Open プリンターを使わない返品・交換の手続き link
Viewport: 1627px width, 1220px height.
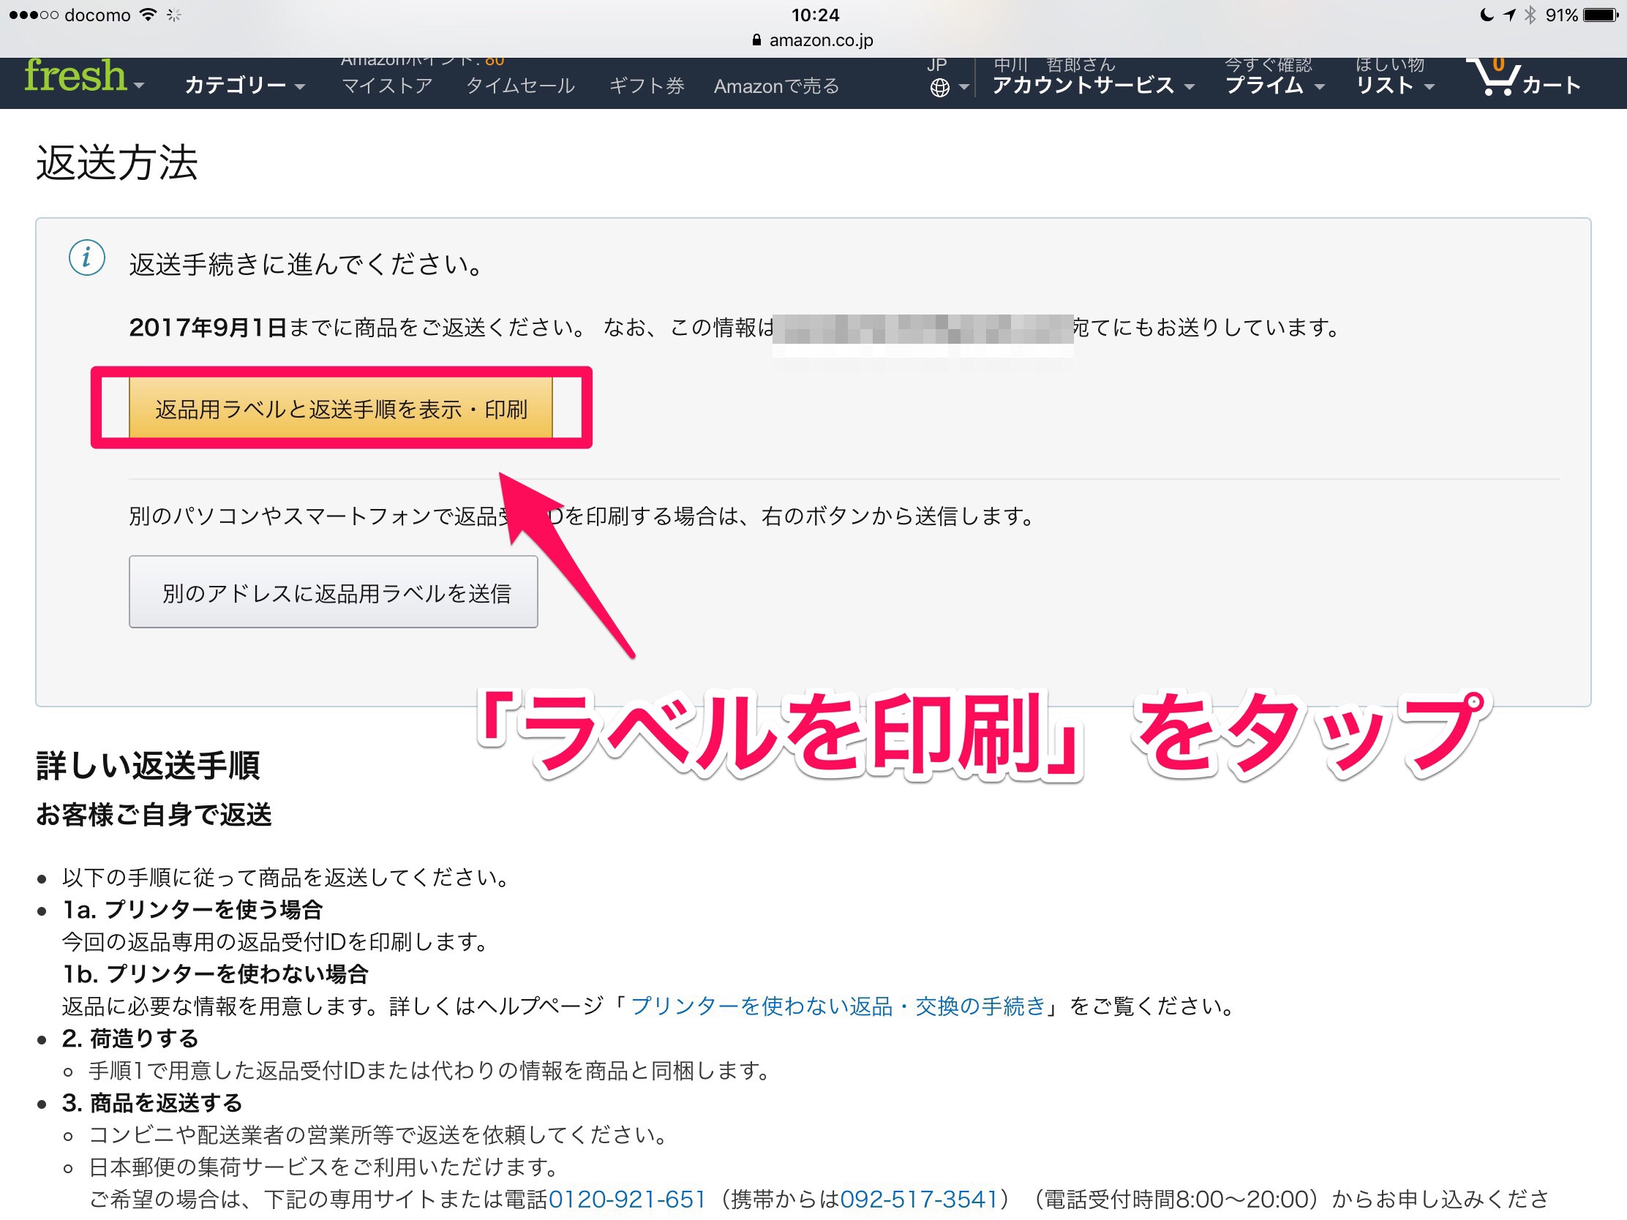pyautogui.click(x=838, y=1005)
